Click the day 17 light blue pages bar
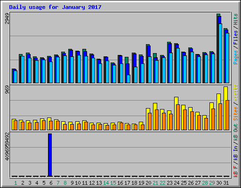The width and height of the screenshot is (241, 188). pos(129,79)
